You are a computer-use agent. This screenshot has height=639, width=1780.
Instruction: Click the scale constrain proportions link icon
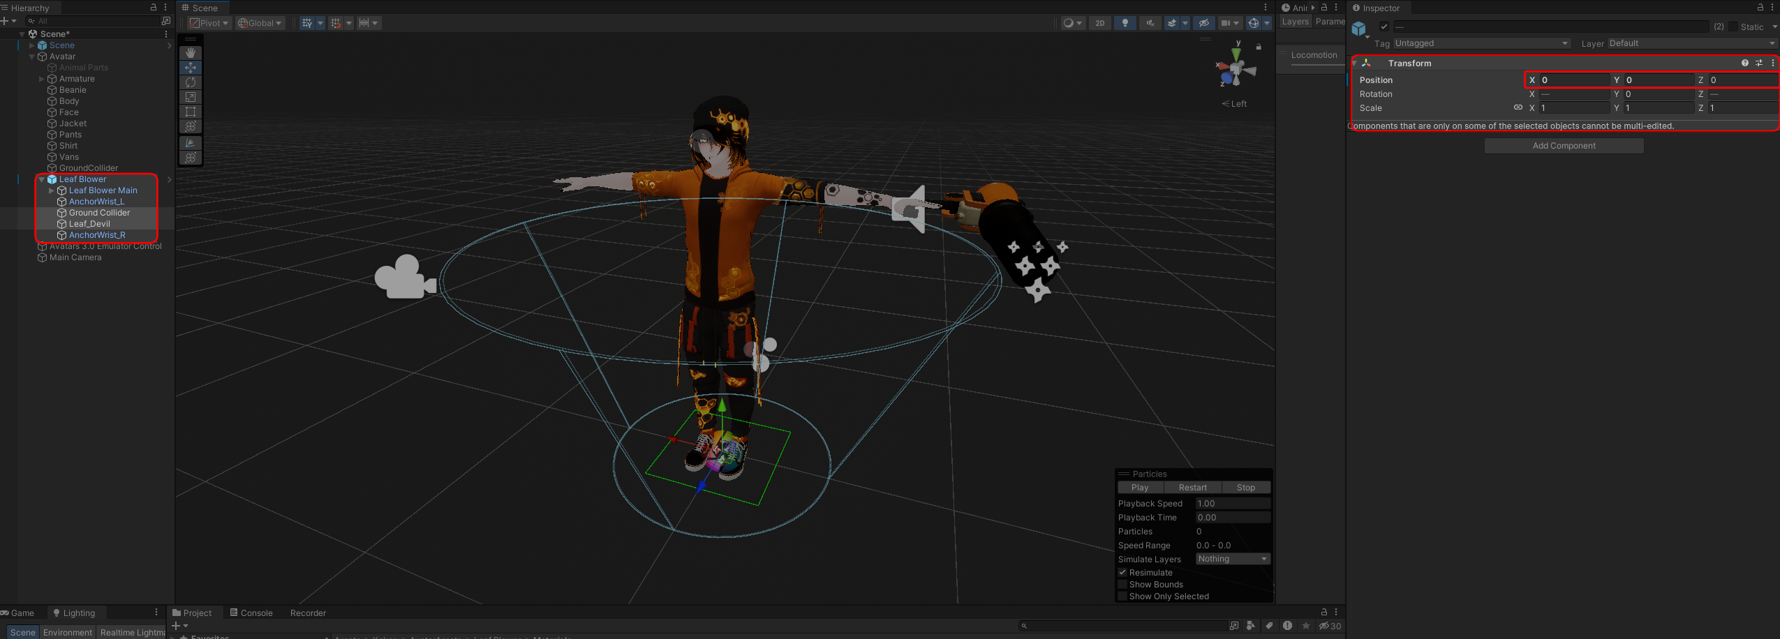(1518, 107)
